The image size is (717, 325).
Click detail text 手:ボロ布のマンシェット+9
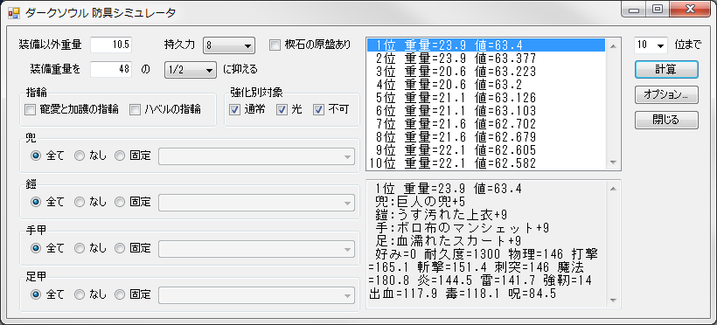(462, 228)
